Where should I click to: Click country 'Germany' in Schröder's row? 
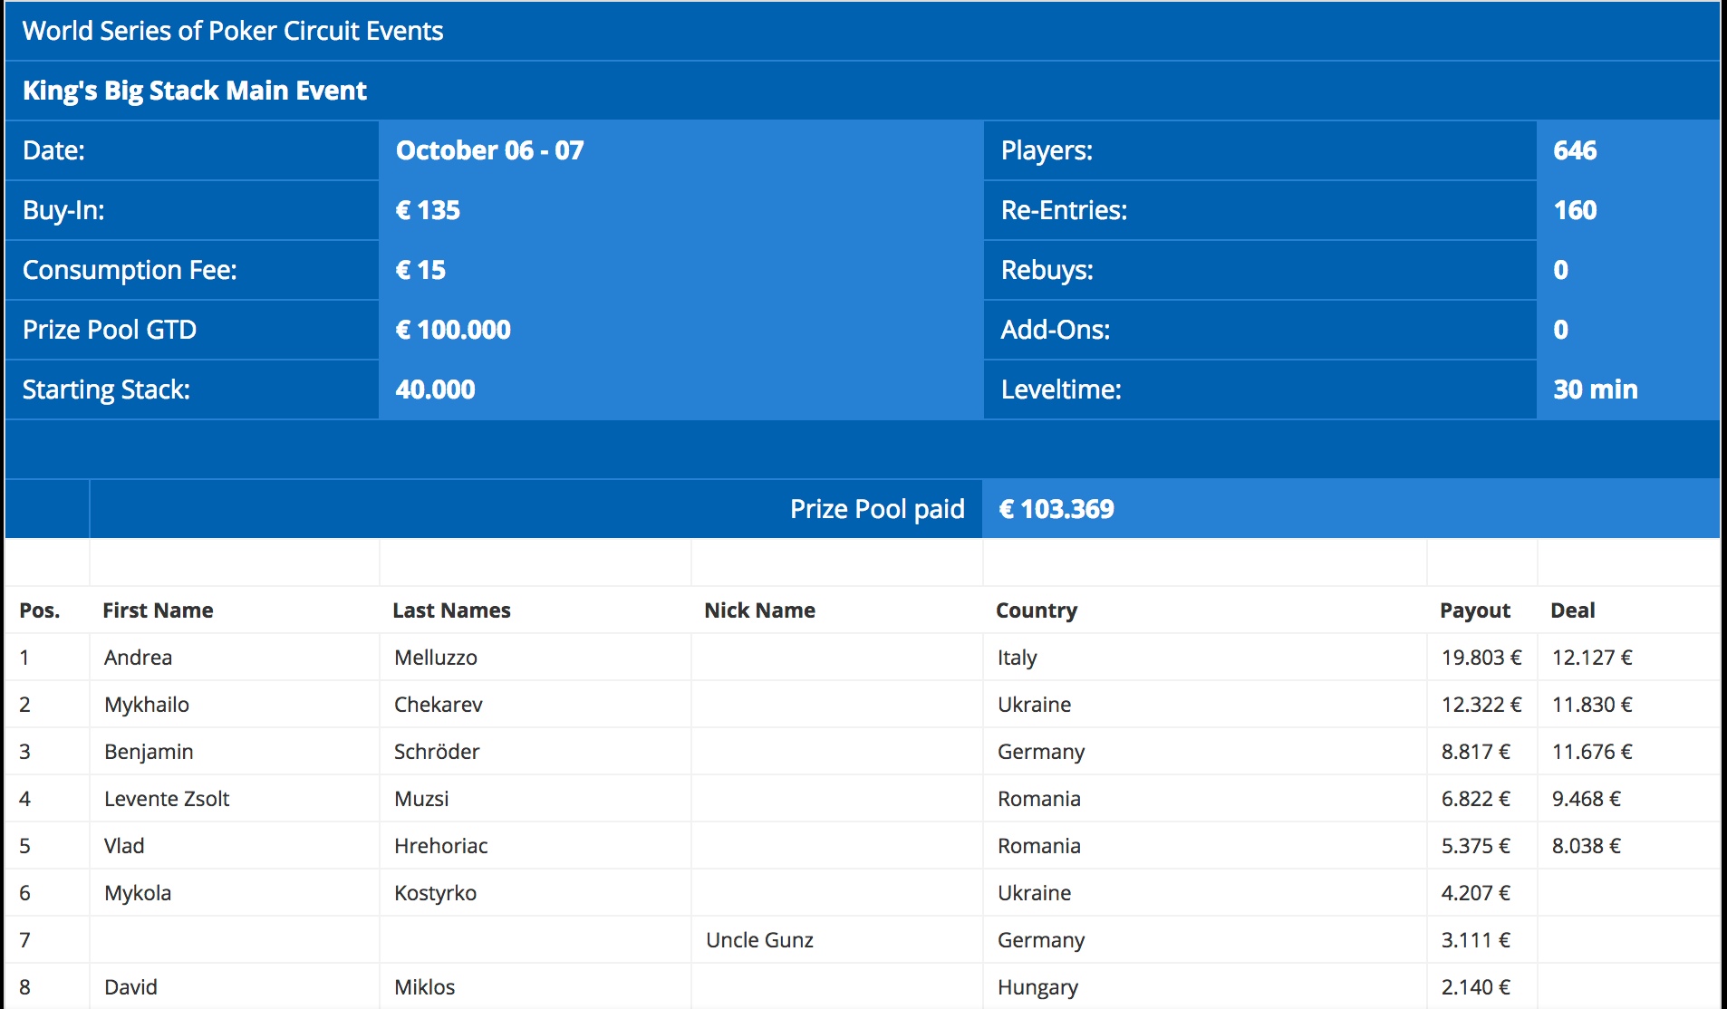pyautogui.click(x=1041, y=752)
